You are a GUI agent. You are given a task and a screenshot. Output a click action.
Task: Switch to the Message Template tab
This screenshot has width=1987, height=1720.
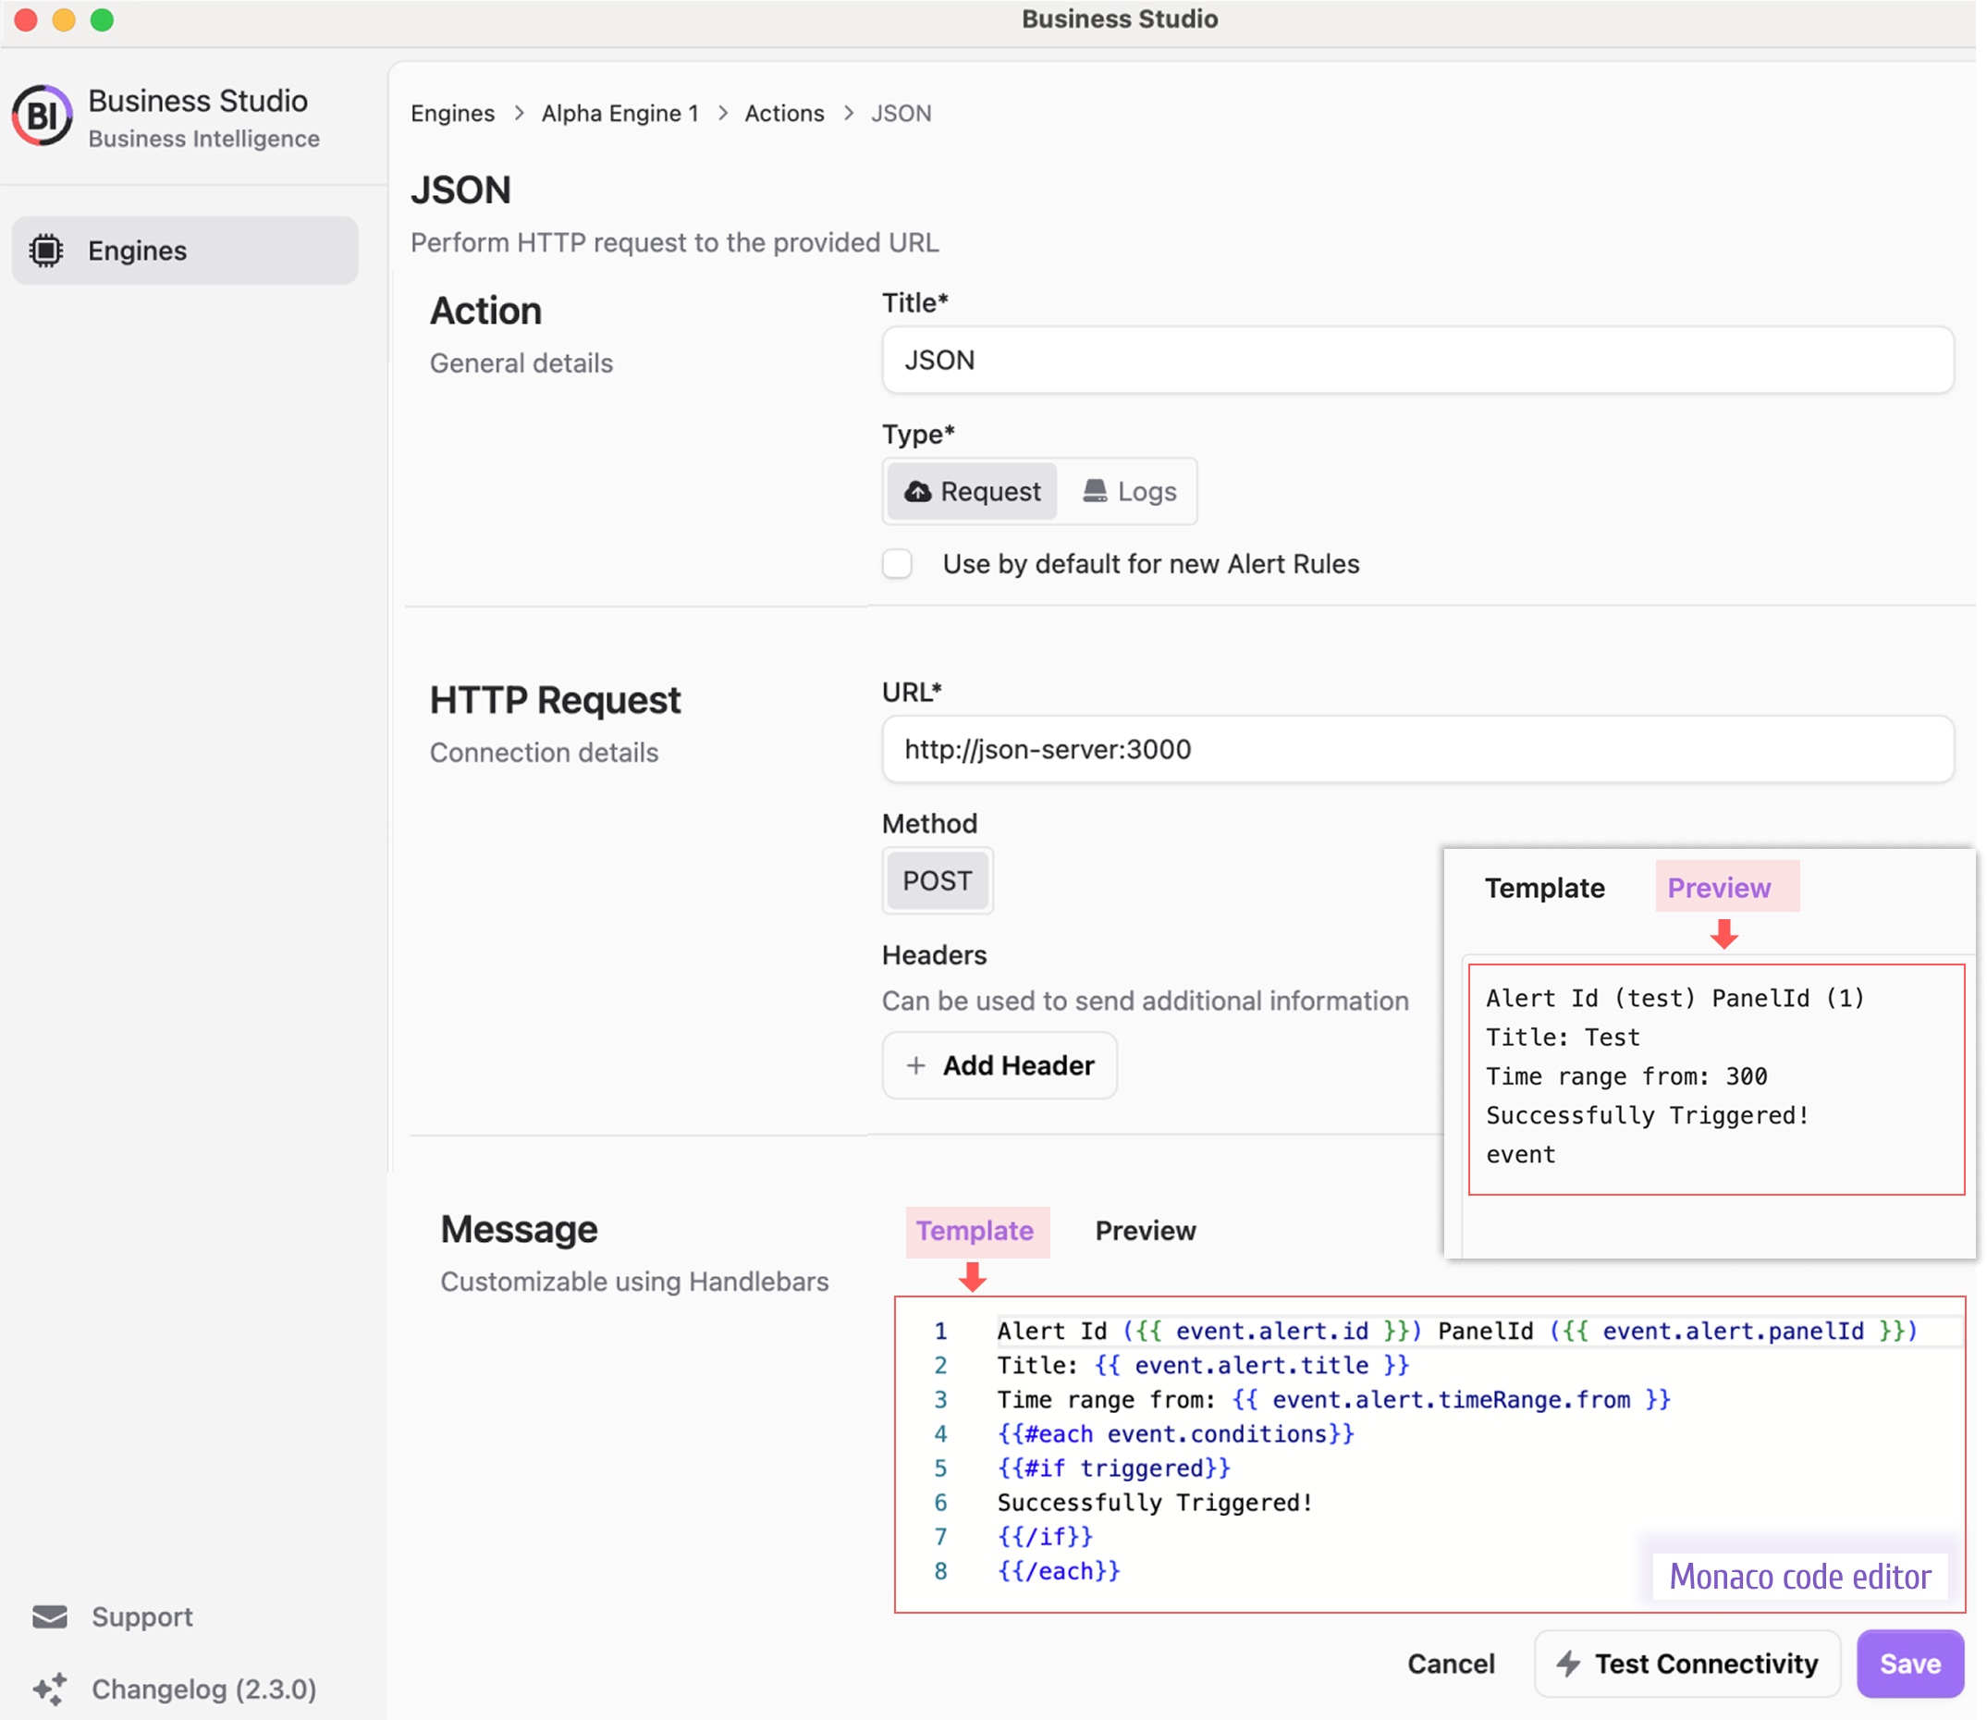tap(977, 1232)
